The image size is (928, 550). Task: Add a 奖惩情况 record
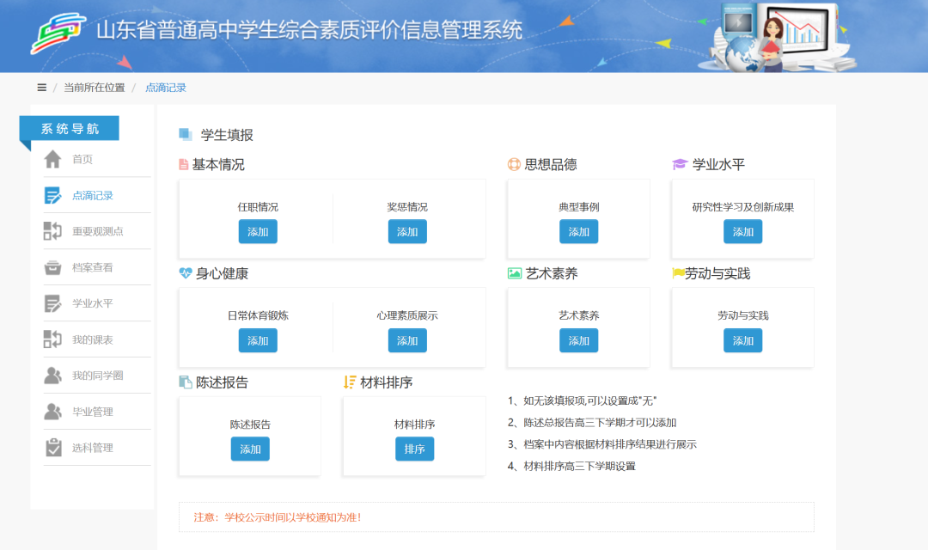407,232
